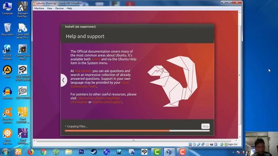Open File Explorer folder in taskbar

pyautogui.click(x=69, y=152)
